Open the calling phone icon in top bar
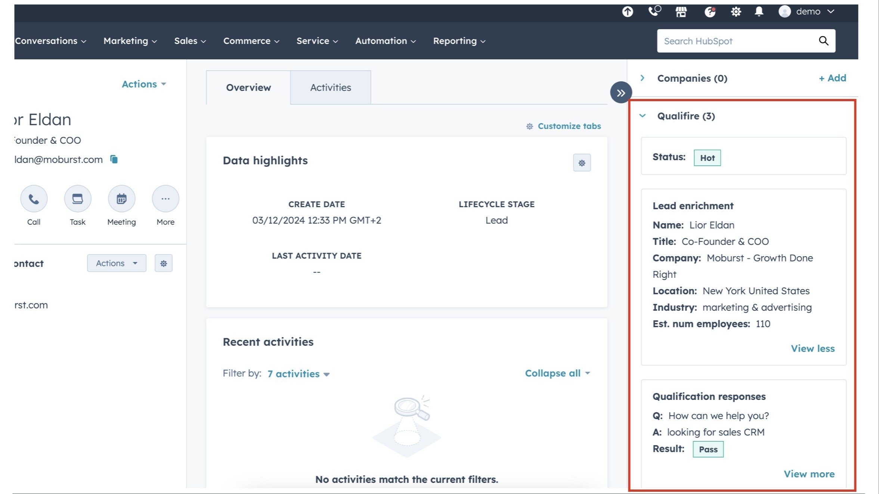Image resolution: width=879 pixels, height=494 pixels. pos(654,11)
